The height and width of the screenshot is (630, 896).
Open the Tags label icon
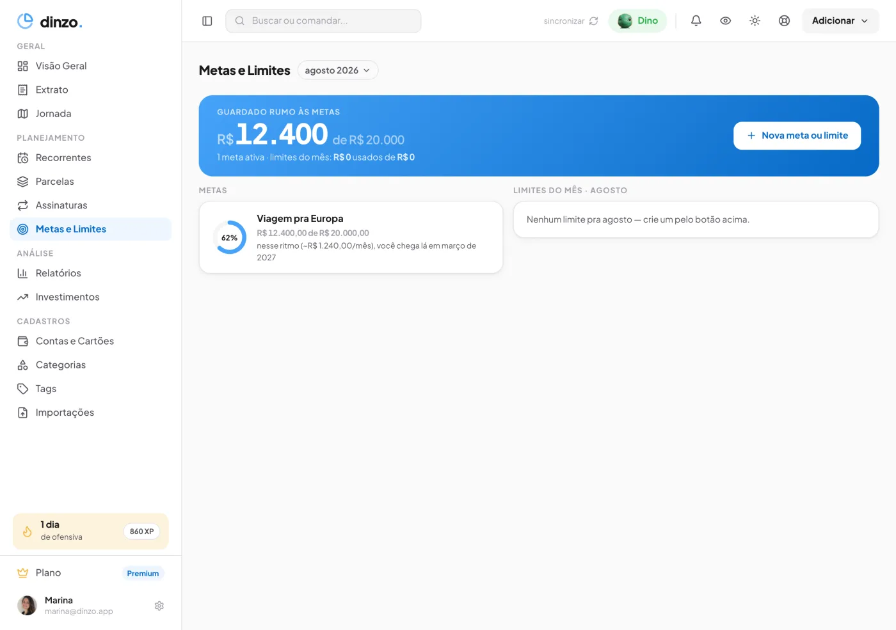coord(23,388)
